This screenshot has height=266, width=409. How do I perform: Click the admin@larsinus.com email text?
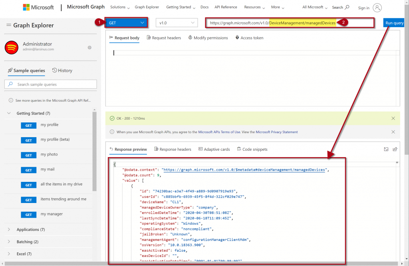[x=38, y=49]
